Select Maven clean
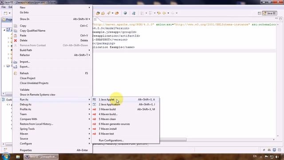 [x=126, y=119]
